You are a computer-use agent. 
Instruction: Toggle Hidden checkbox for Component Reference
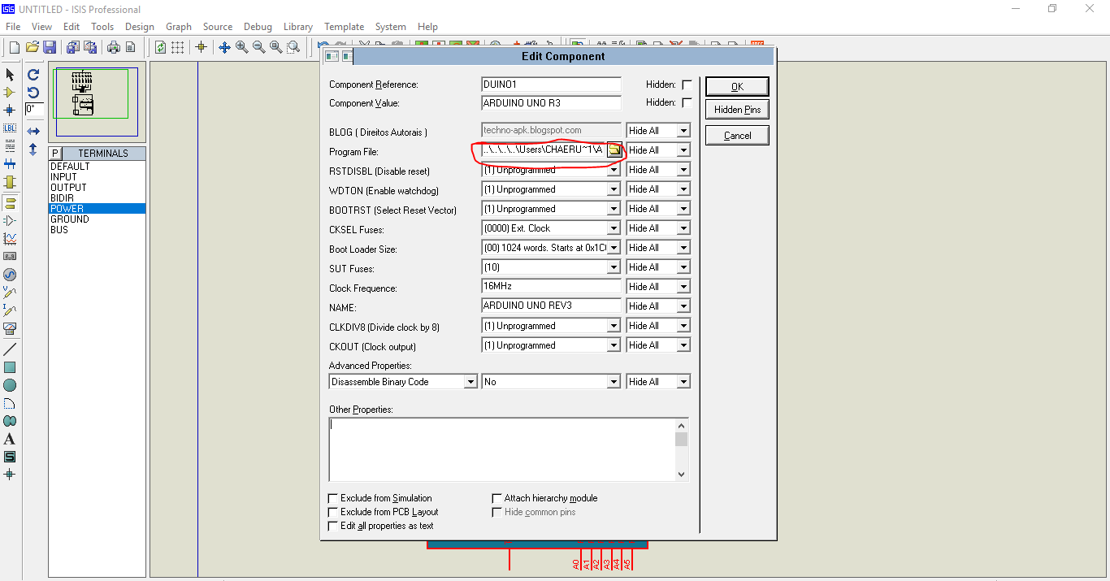pos(687,85)
